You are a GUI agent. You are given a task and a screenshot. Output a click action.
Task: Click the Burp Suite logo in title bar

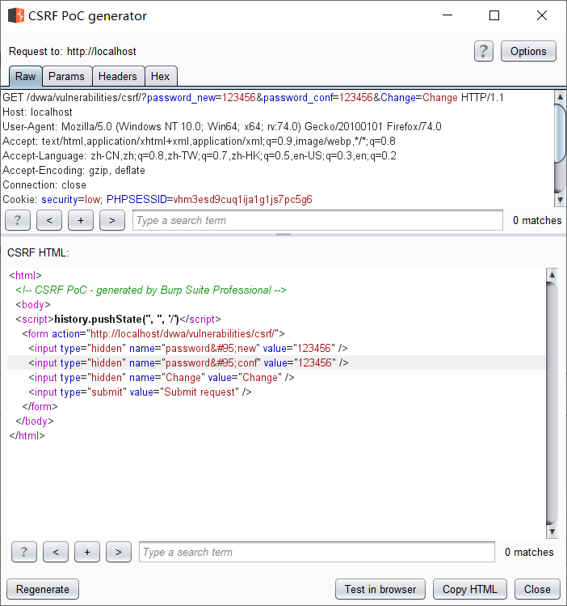click(16, 16)
